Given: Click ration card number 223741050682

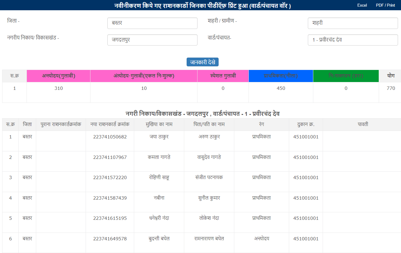Looking at the screenshot, I should click(110, 137).
